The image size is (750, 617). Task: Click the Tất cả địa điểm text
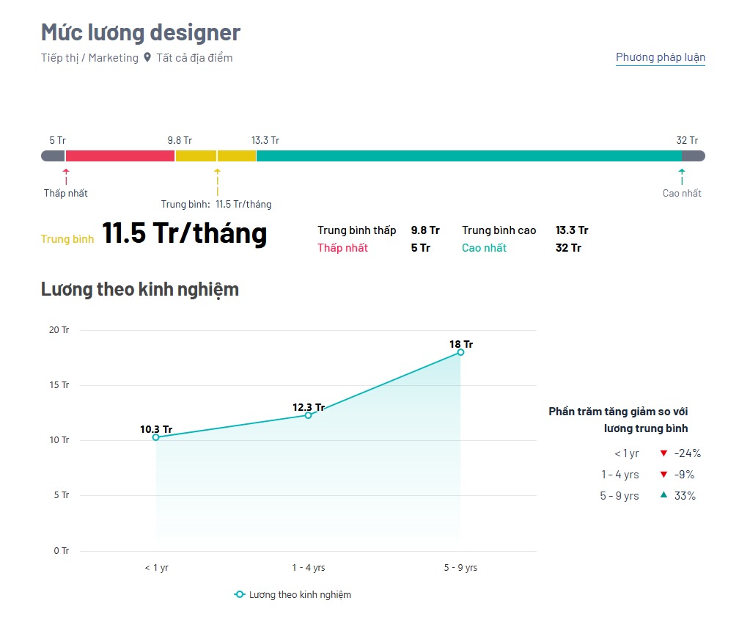coord(194,58)
